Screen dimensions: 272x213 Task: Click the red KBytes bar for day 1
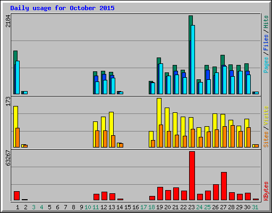pyautogui.click(x=16, y=195)
